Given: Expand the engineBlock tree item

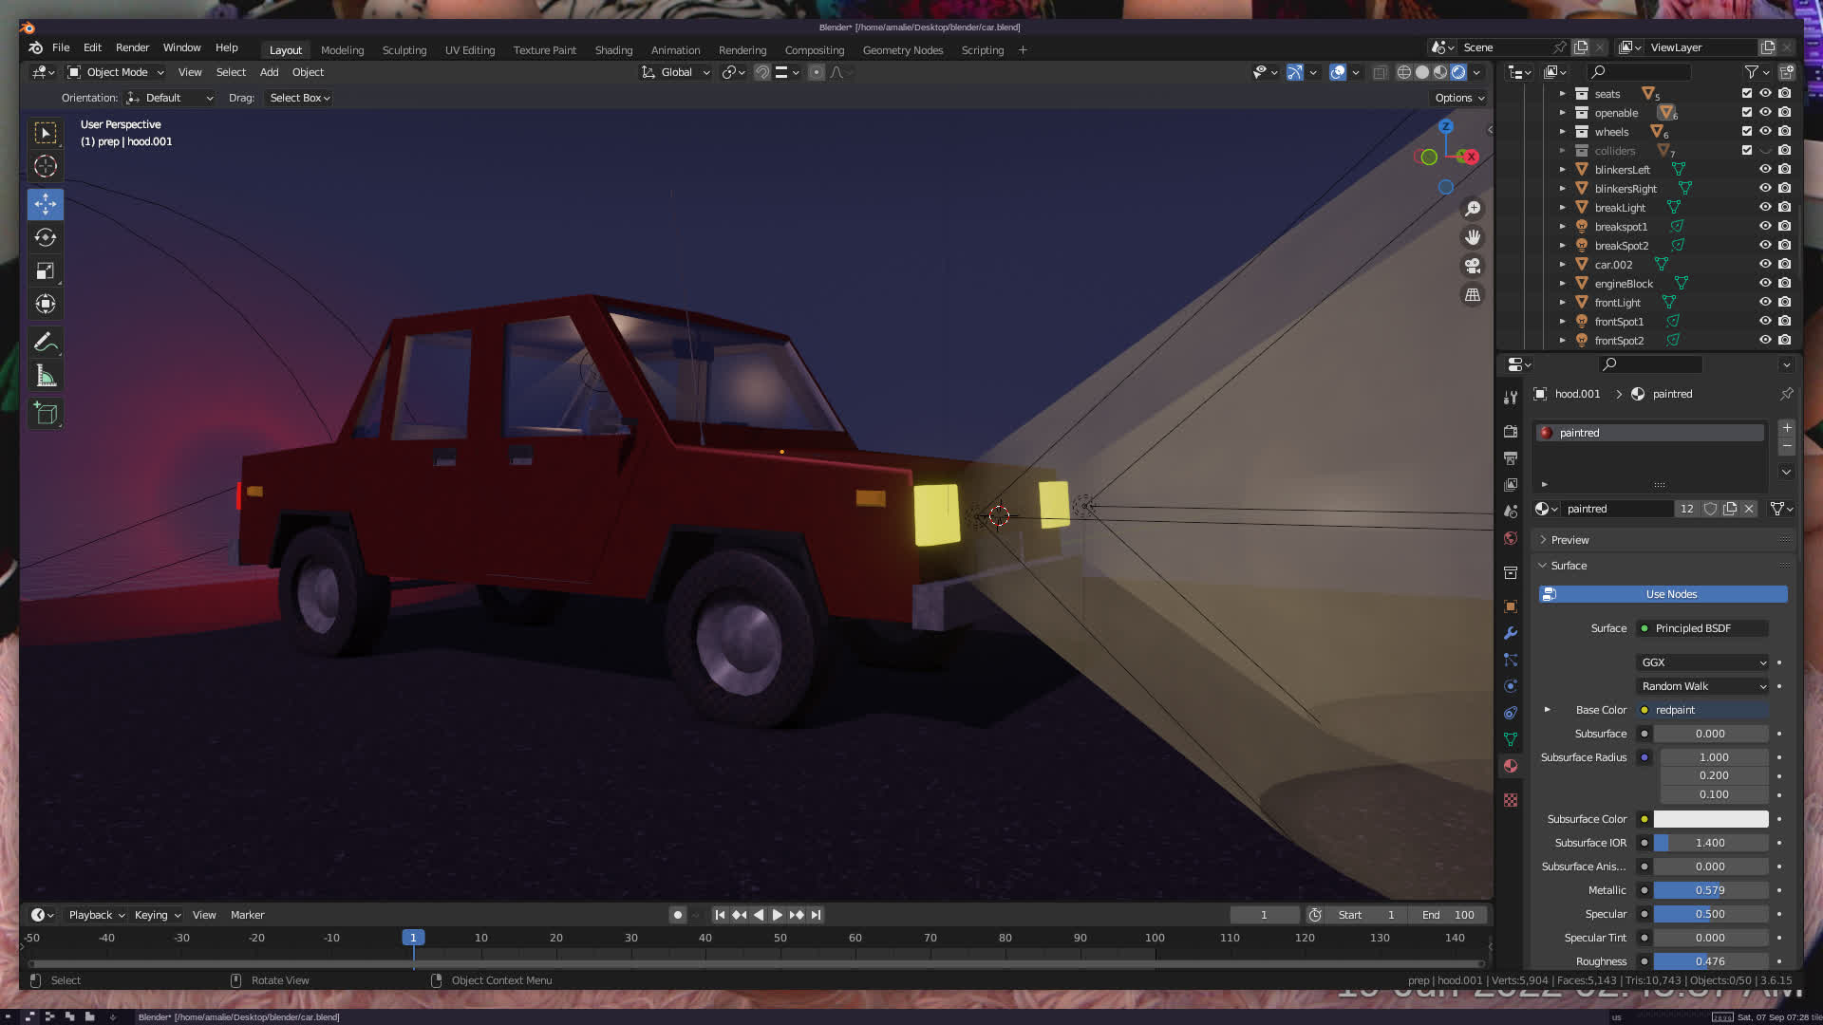Looking at the screenshot, I should coord(1562,284).
